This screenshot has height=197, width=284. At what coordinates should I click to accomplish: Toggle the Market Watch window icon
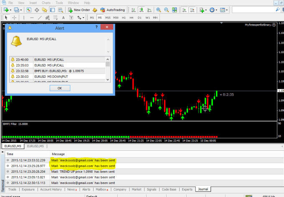click(x=29, y=10)
